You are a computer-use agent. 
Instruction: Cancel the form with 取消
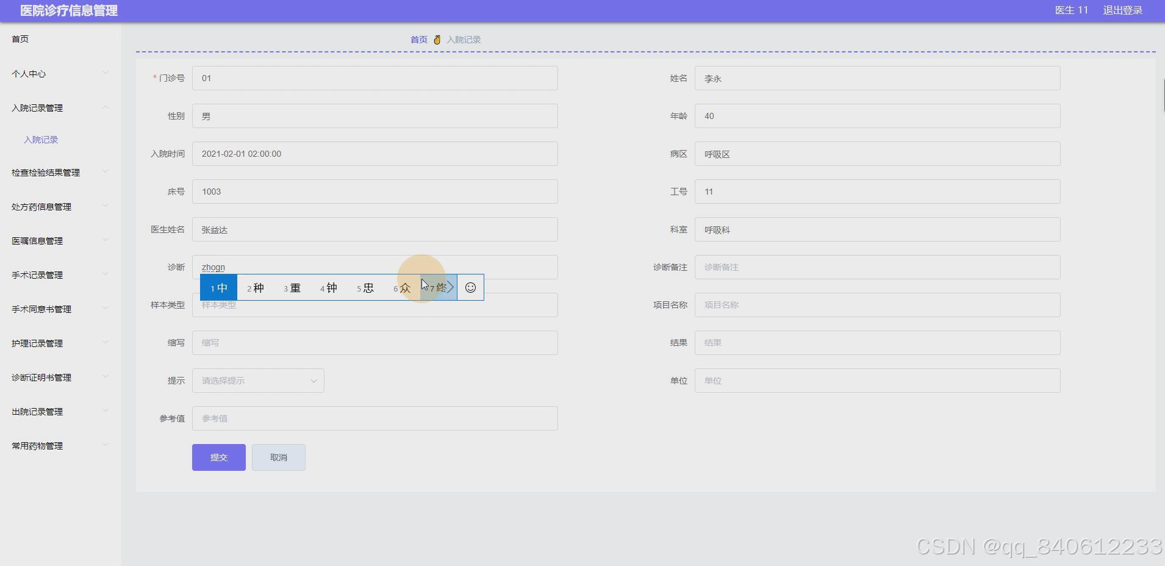coord(279,457)
